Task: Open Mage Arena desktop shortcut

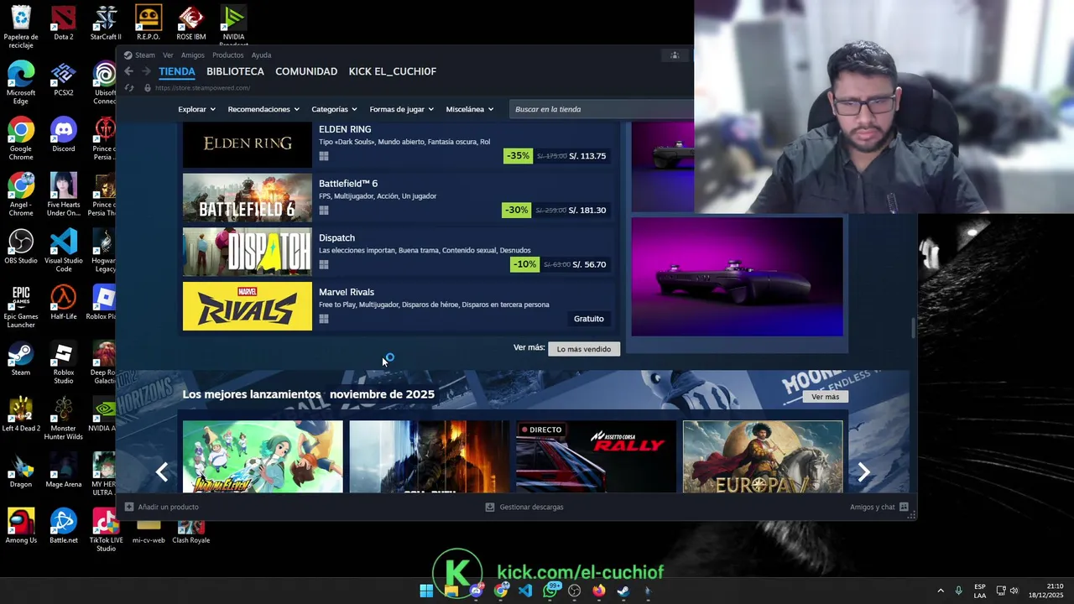Action: (63, 470)
